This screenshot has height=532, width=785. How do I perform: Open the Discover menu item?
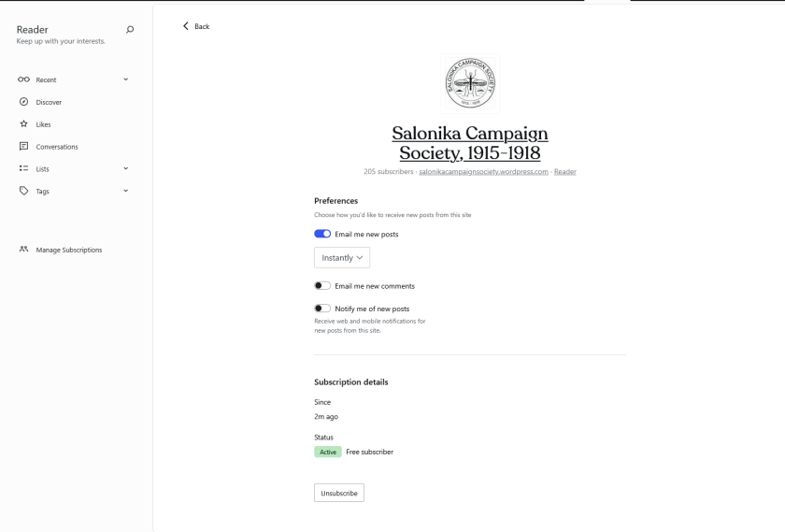point(49,102)
